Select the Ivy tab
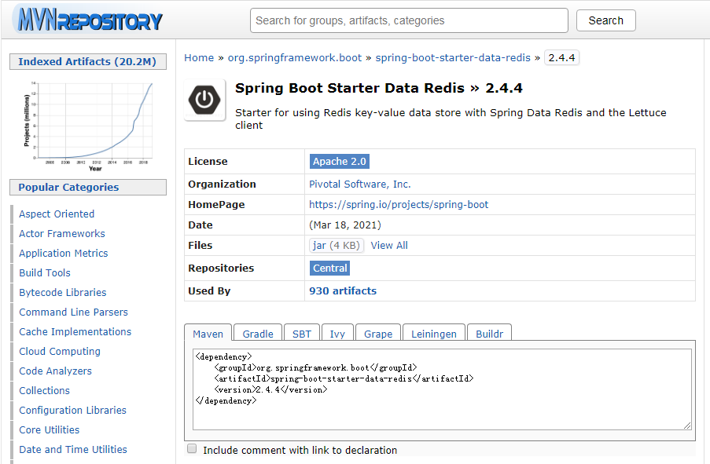 click(x=337, y=334)
